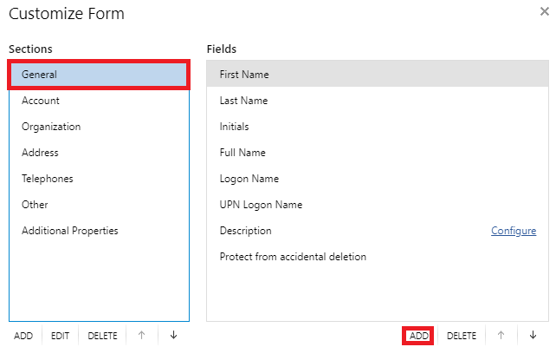Viewport: 556px width, 347px height.
Task: Select the Additional Properties section
Action: click(99, 231)
